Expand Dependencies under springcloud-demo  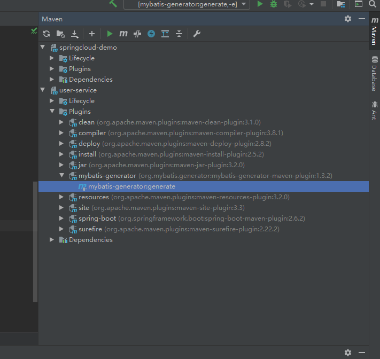pos(52,79)
